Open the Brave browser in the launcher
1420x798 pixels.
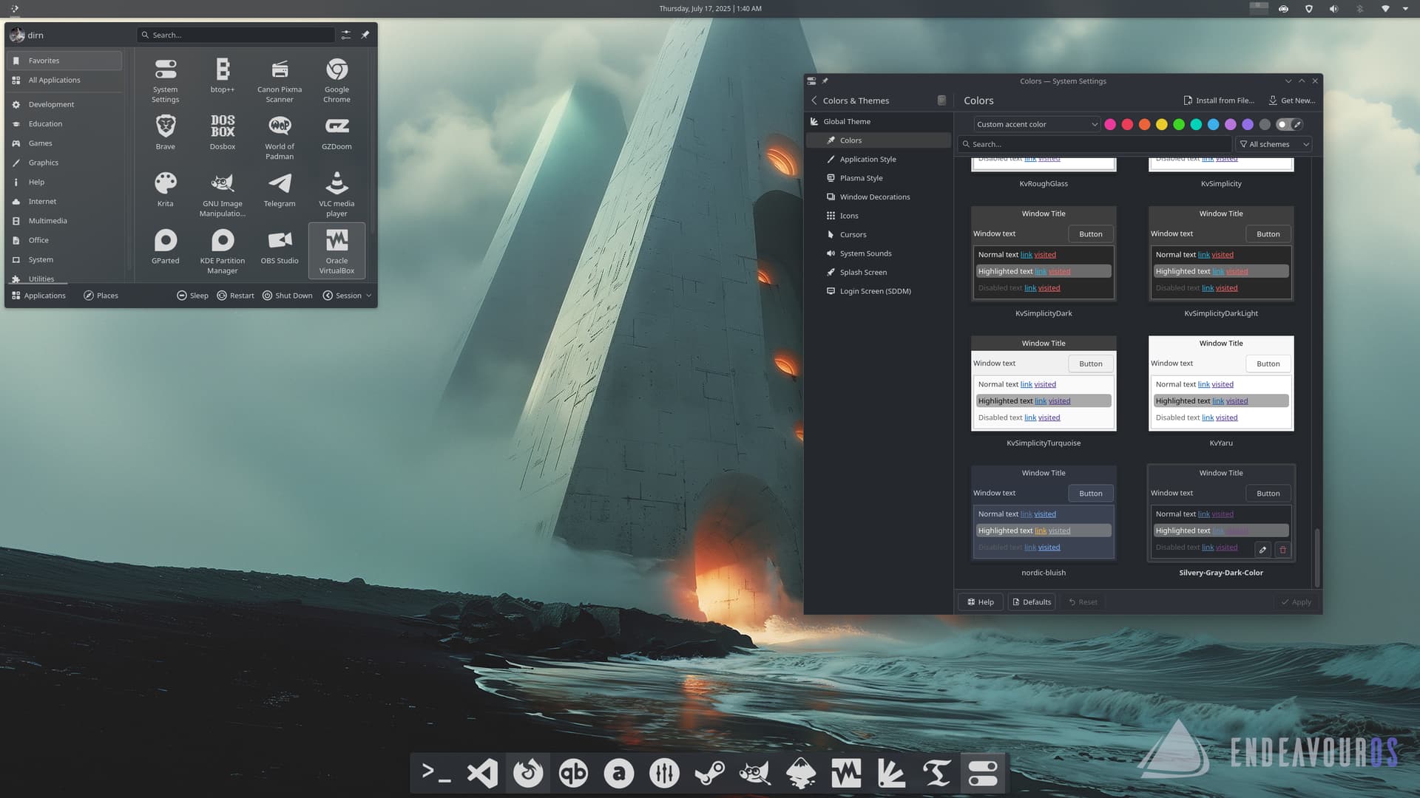click(x=166, y=132)
